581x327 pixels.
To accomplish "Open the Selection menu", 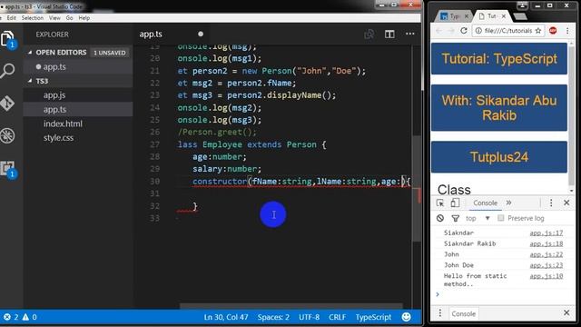I will [x=33, y=18].
